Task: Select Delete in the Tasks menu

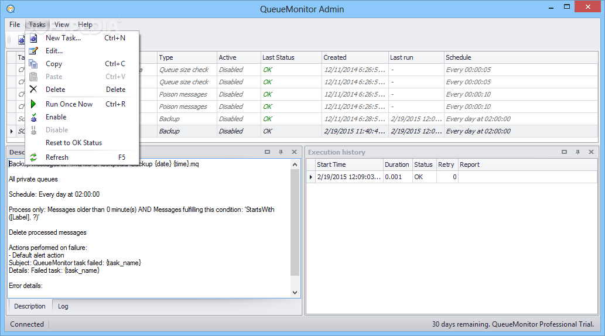Action: pos(82,89)
